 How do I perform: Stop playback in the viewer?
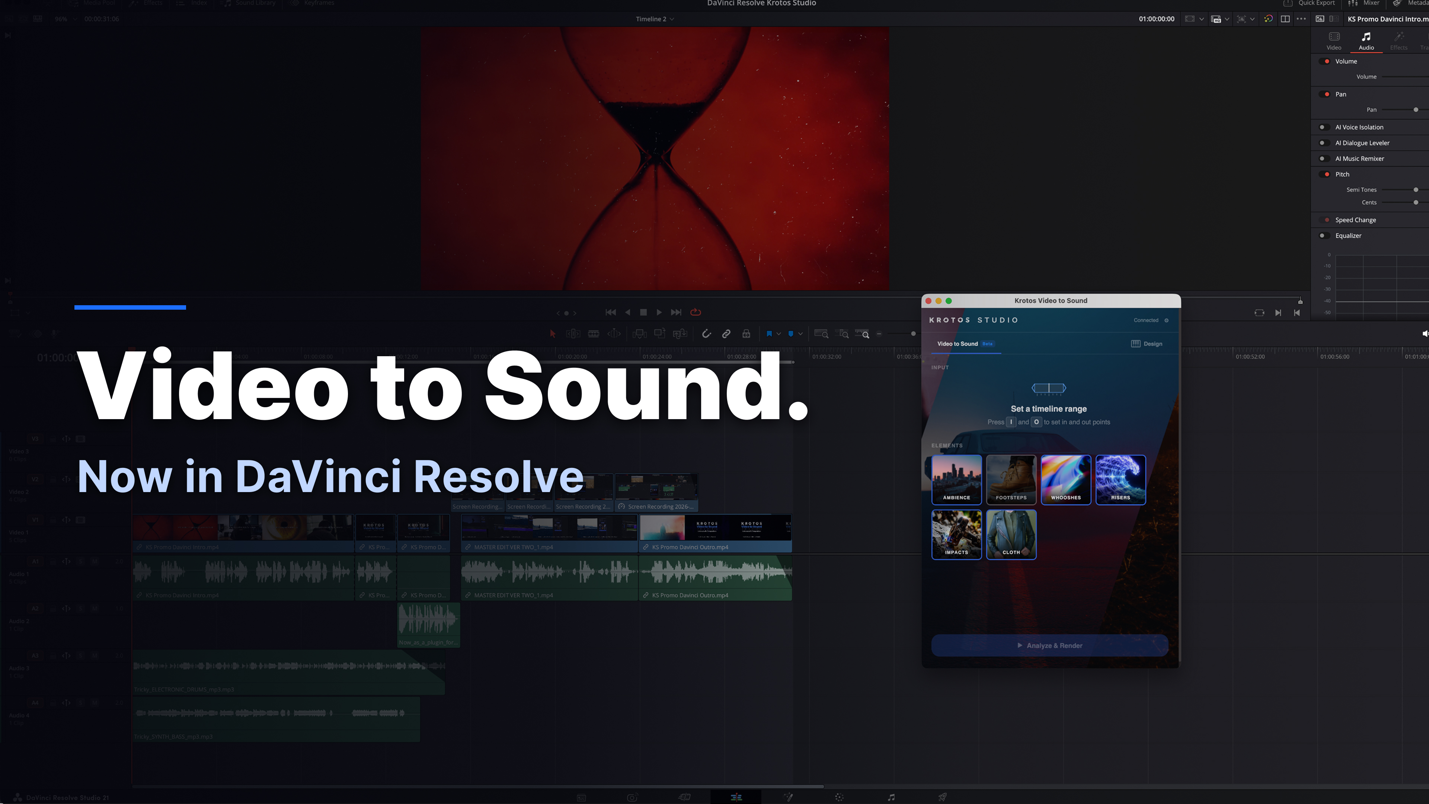coord(643,312)
